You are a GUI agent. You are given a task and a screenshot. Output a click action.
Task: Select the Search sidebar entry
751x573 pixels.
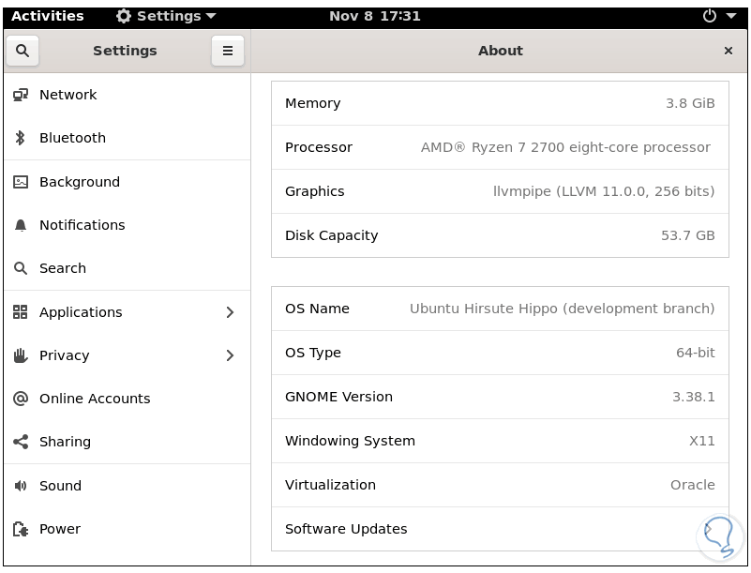pyautogui.click(x=63, y=268)
